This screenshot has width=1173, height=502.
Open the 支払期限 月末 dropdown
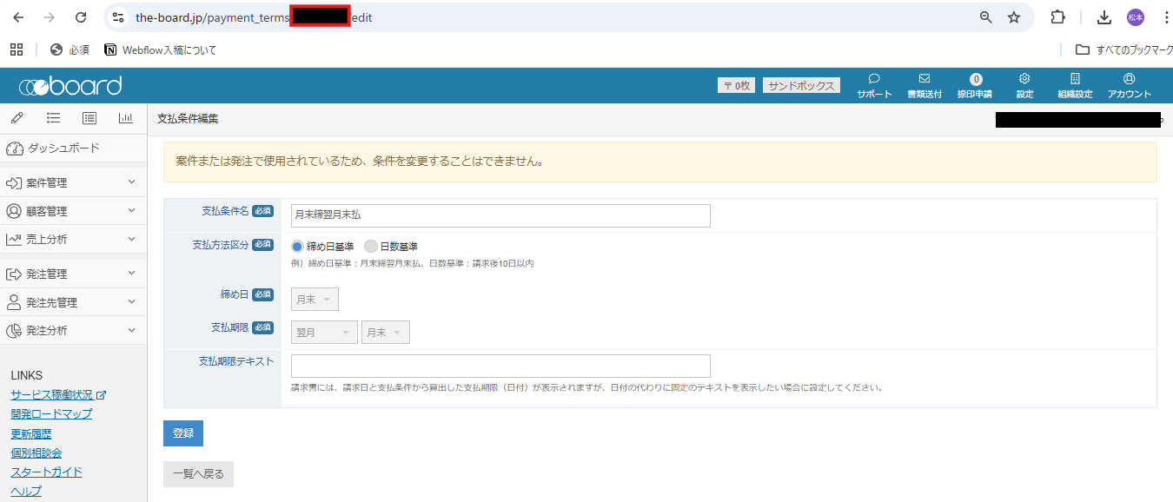click(386, 333)
